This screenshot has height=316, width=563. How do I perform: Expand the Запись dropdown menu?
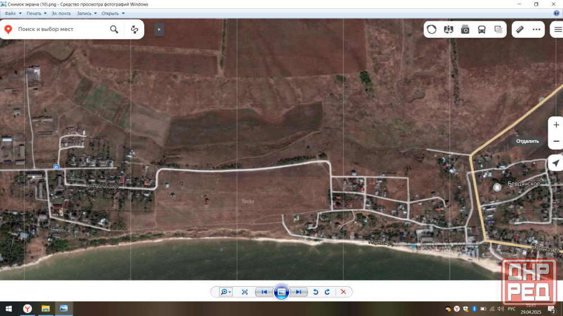(86, 13)
